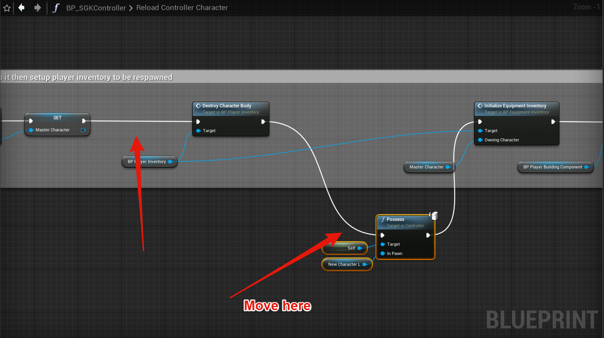Image resolution: width=604 pixels, height=338 pixels.
Task: Click Initialize Equipment Inventory execution output pin
Action: [x=553, y=122]
